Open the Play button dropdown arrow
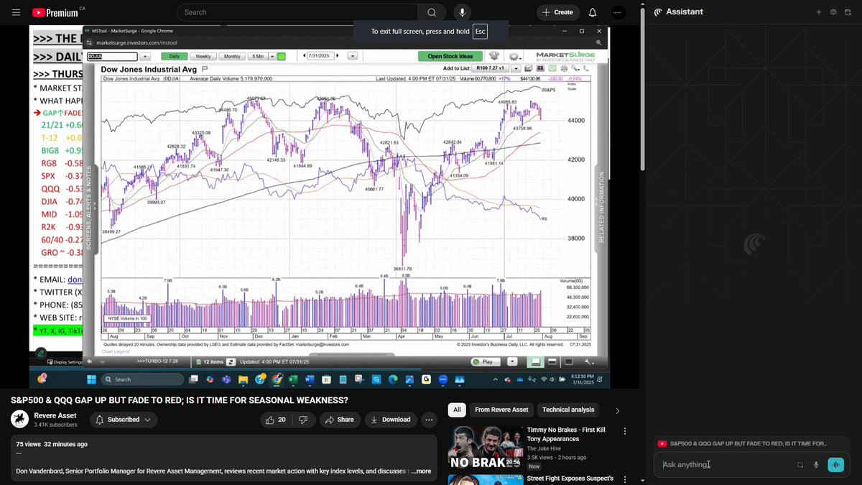The height and width of the screenshot is (485, 862). click(512, 362)
